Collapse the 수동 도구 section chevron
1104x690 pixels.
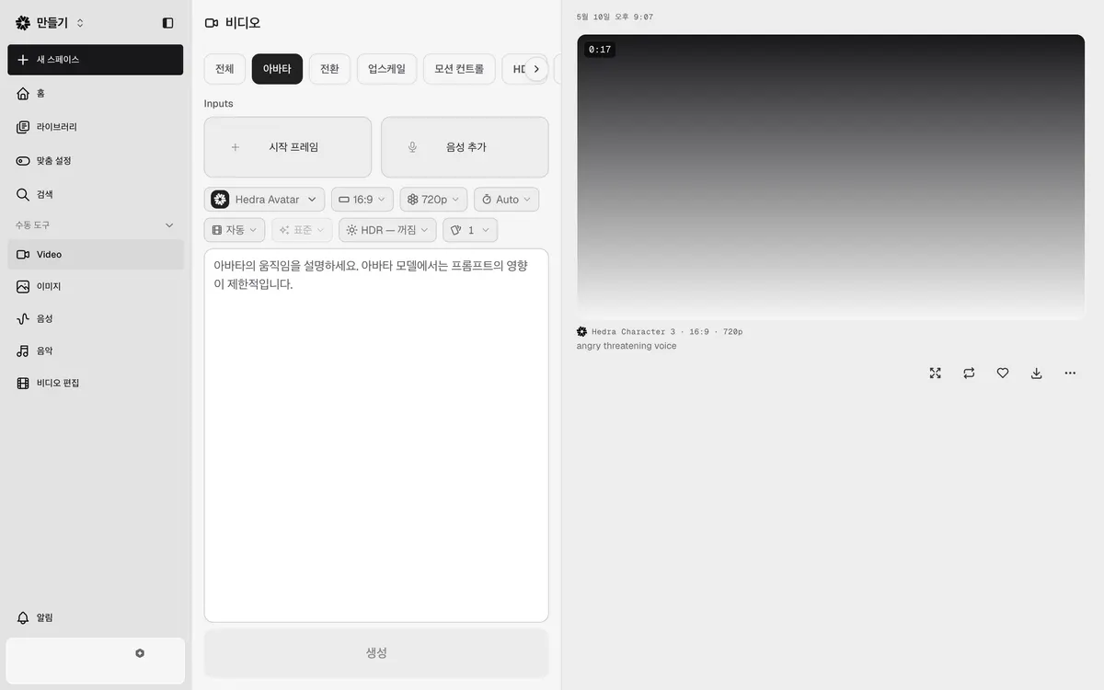coord(169,225)
